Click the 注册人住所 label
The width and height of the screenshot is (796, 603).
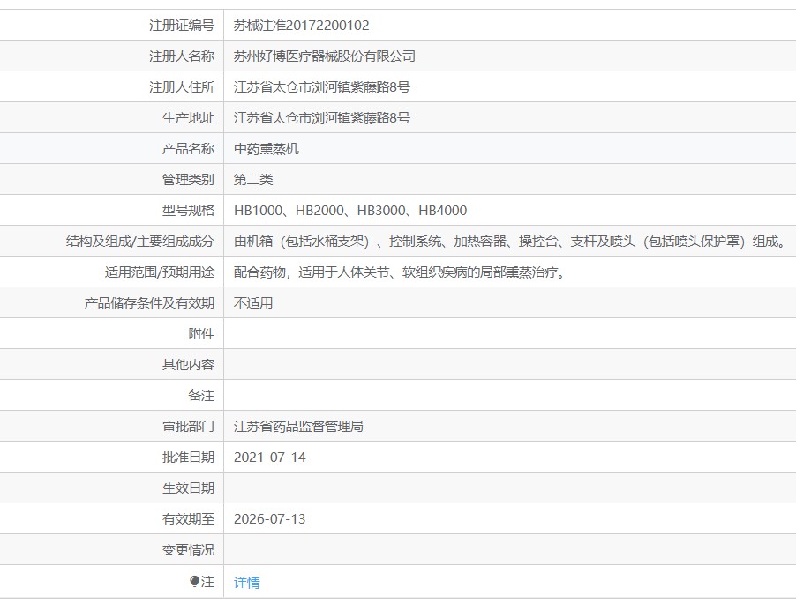tap(182, 87)
